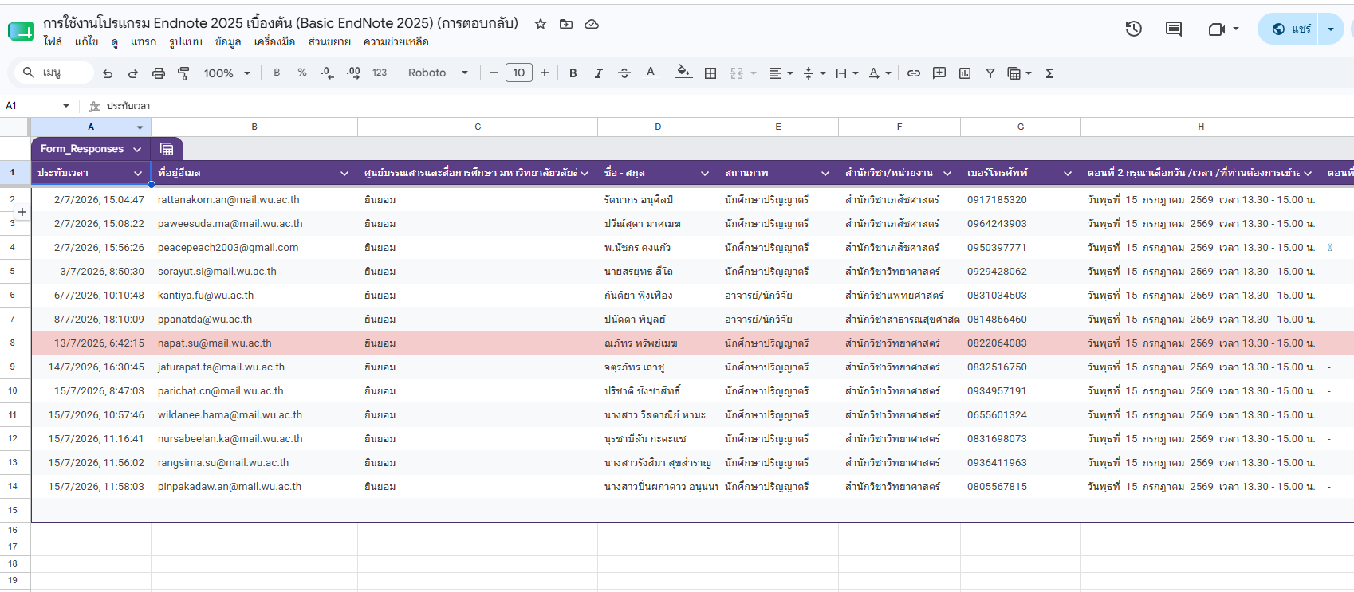Click the move to folder icon
This screenshot has width=1354, height=592.
coord(566,24)
